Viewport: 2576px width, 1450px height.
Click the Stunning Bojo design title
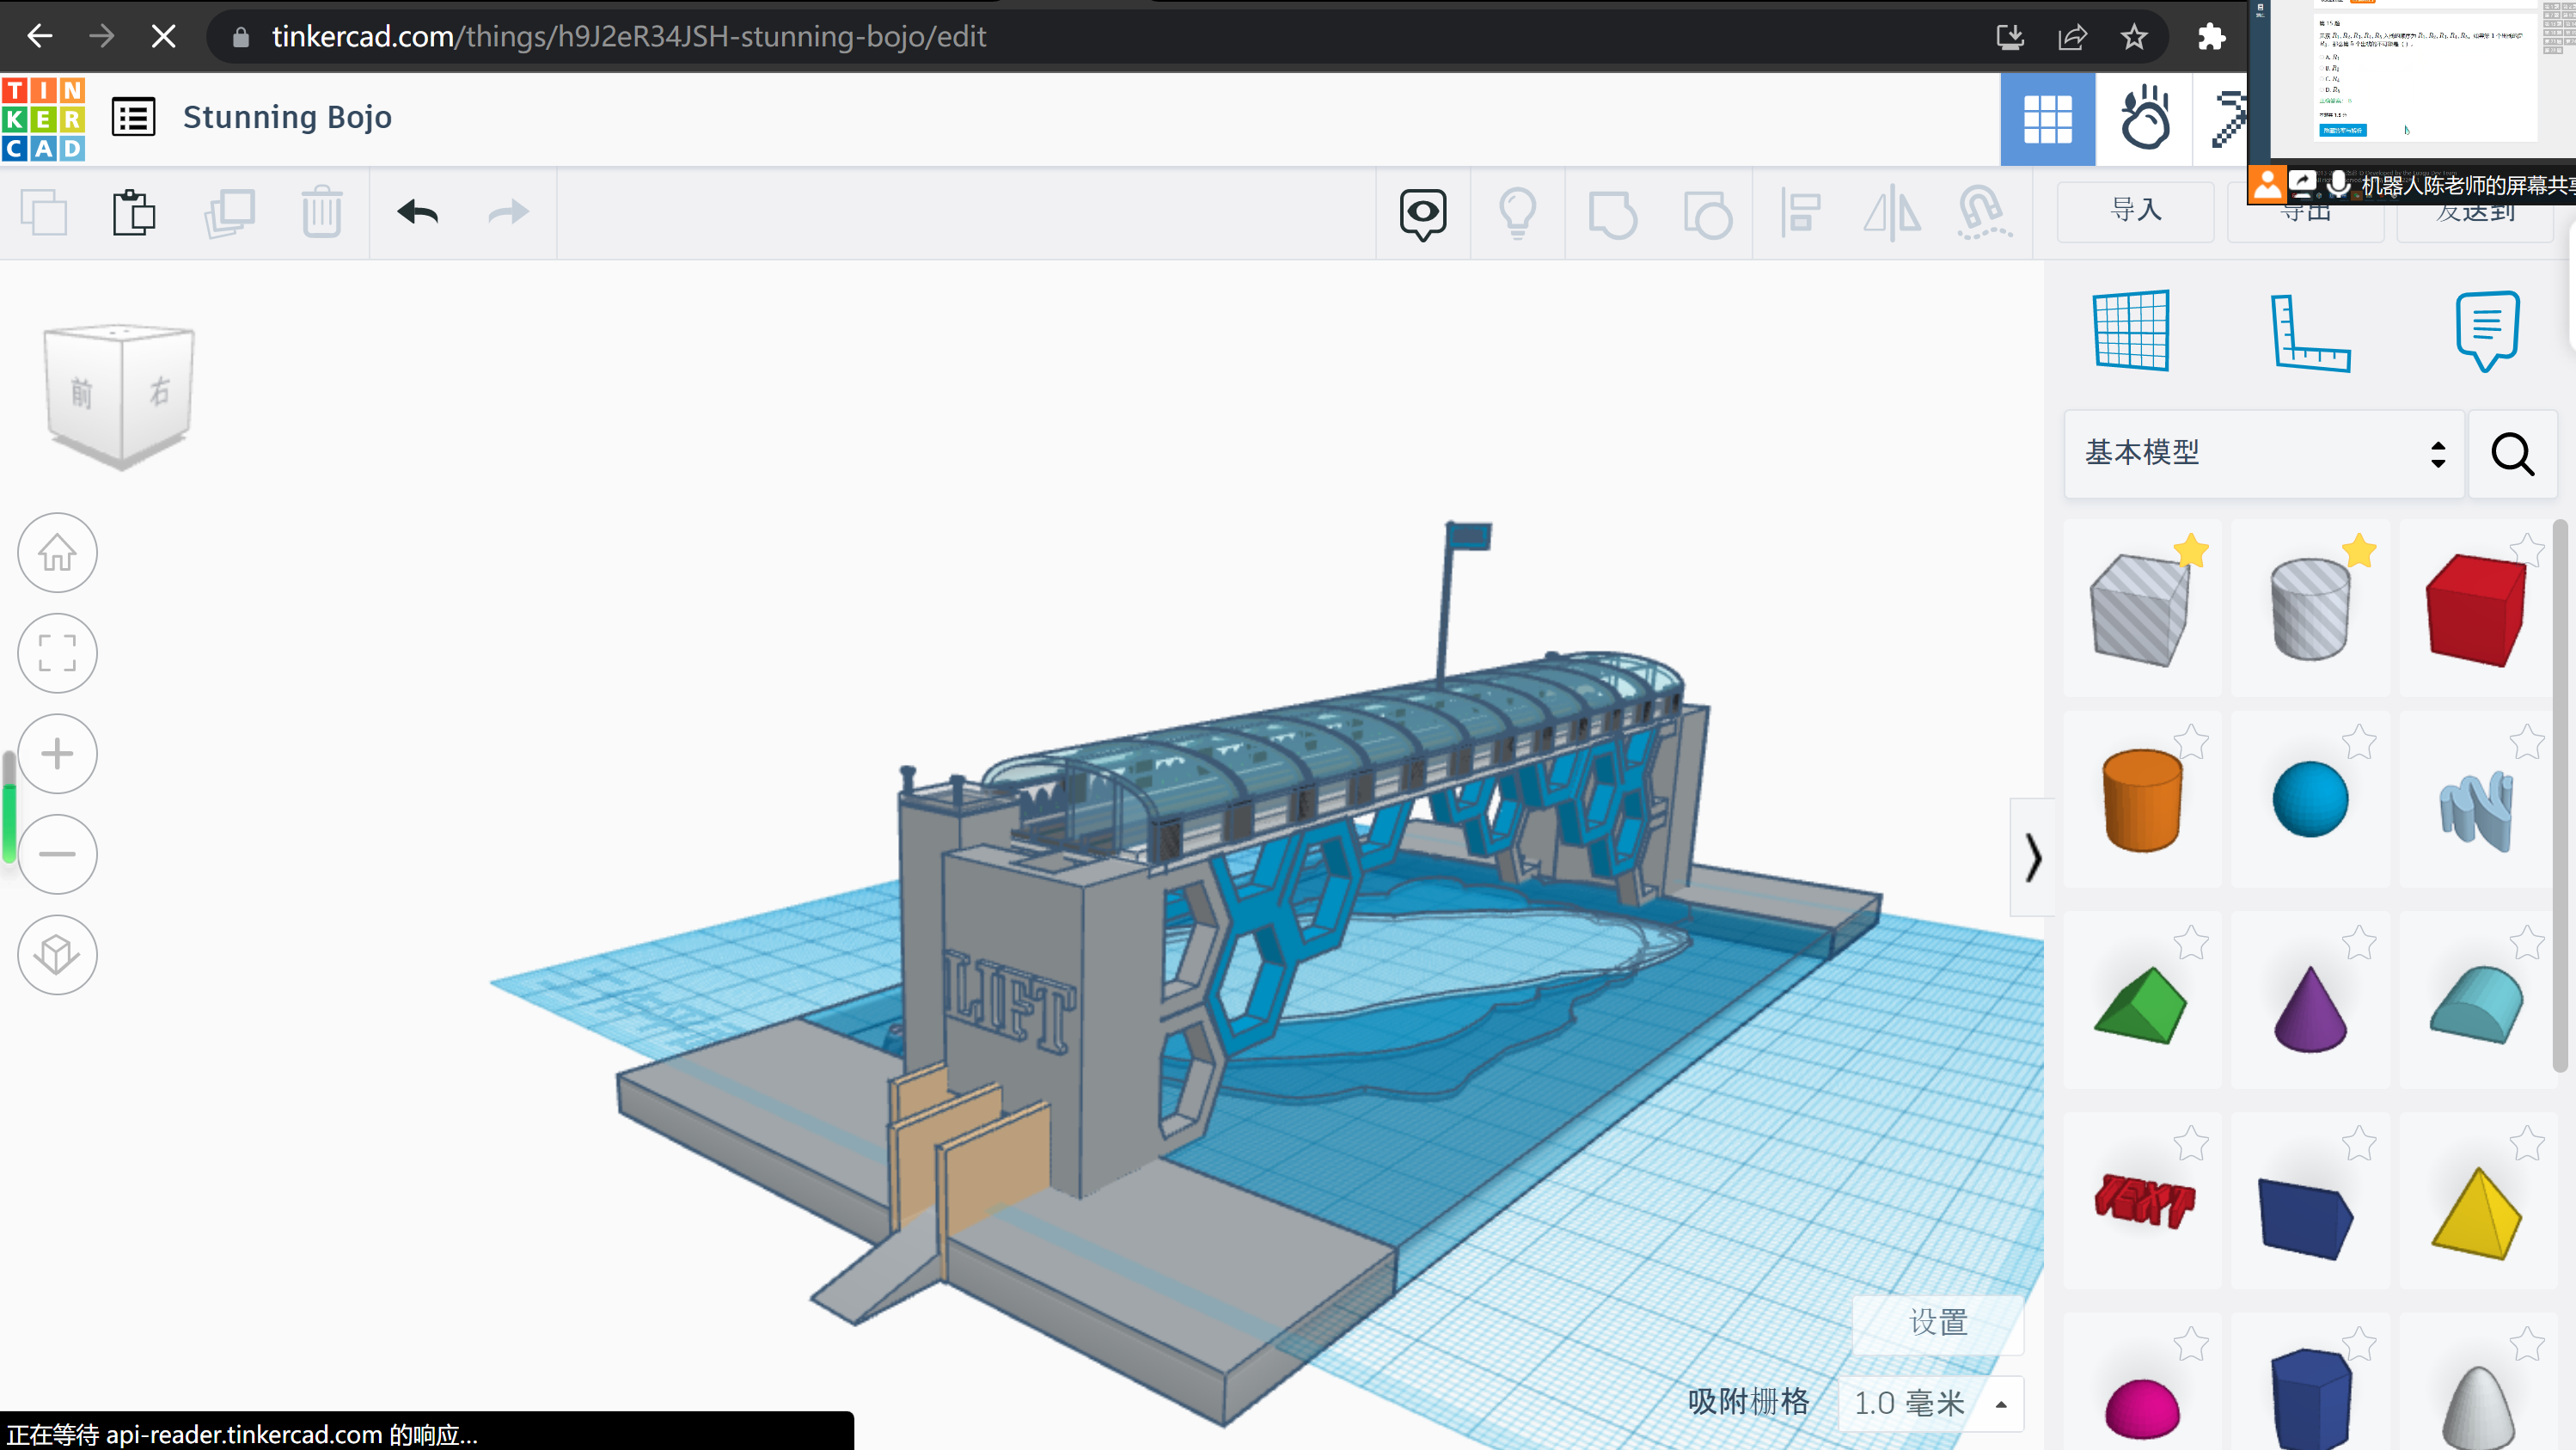click(x=287, y=117)
